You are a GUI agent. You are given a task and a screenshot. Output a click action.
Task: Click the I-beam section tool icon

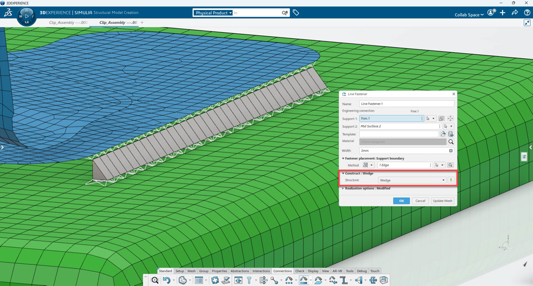[x=344, y=280]
